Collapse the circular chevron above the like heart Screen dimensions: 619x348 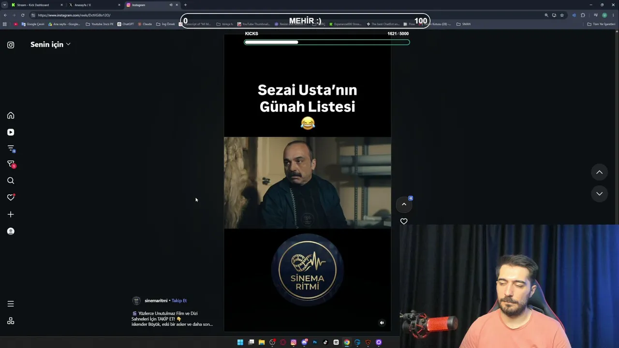point(404,204)
